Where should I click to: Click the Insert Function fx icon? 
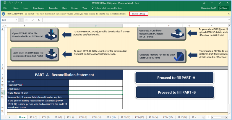tap(38, 20)
